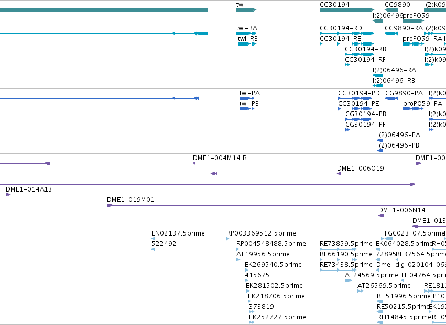Click the CG9890-PA protein label

(x=404, y=93)
